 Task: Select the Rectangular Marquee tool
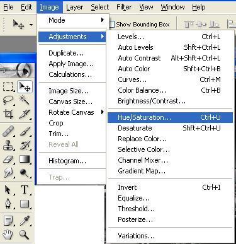point(8,86)
